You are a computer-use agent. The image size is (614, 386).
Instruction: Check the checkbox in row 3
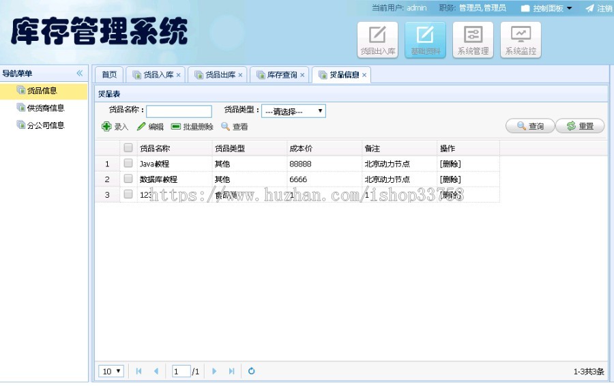tap(128, 194)
